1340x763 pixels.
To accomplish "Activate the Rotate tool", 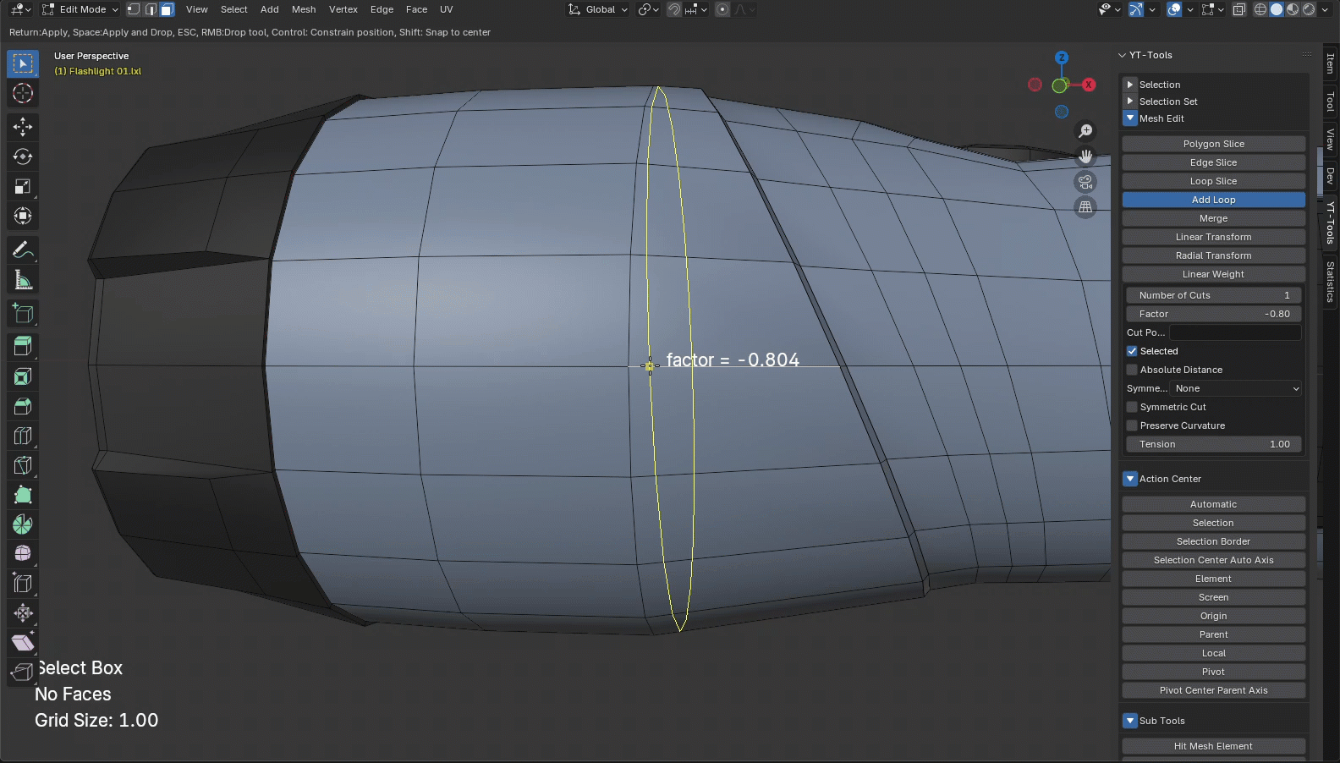I will 23,156.
